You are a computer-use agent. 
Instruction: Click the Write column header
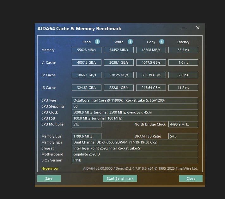point(119,42)
